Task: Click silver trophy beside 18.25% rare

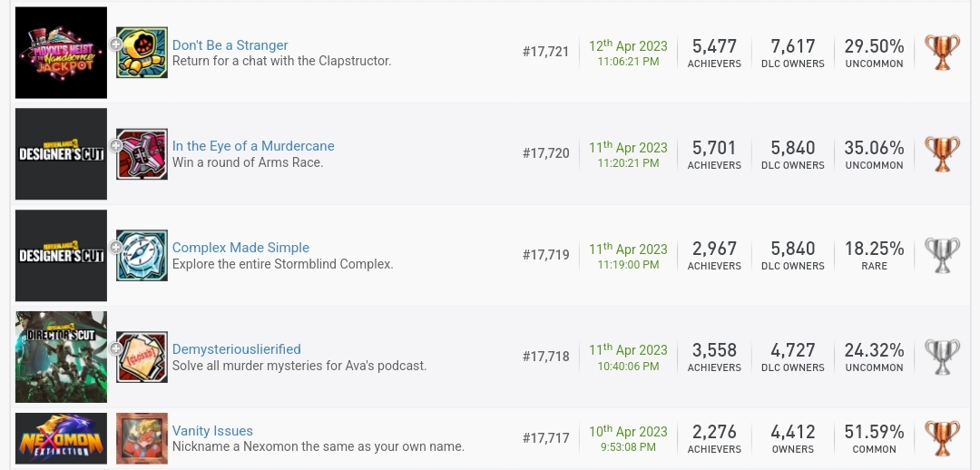Action: point(941,256)
